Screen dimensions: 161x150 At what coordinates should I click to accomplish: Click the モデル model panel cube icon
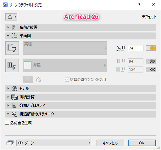(x=14, y=89)
